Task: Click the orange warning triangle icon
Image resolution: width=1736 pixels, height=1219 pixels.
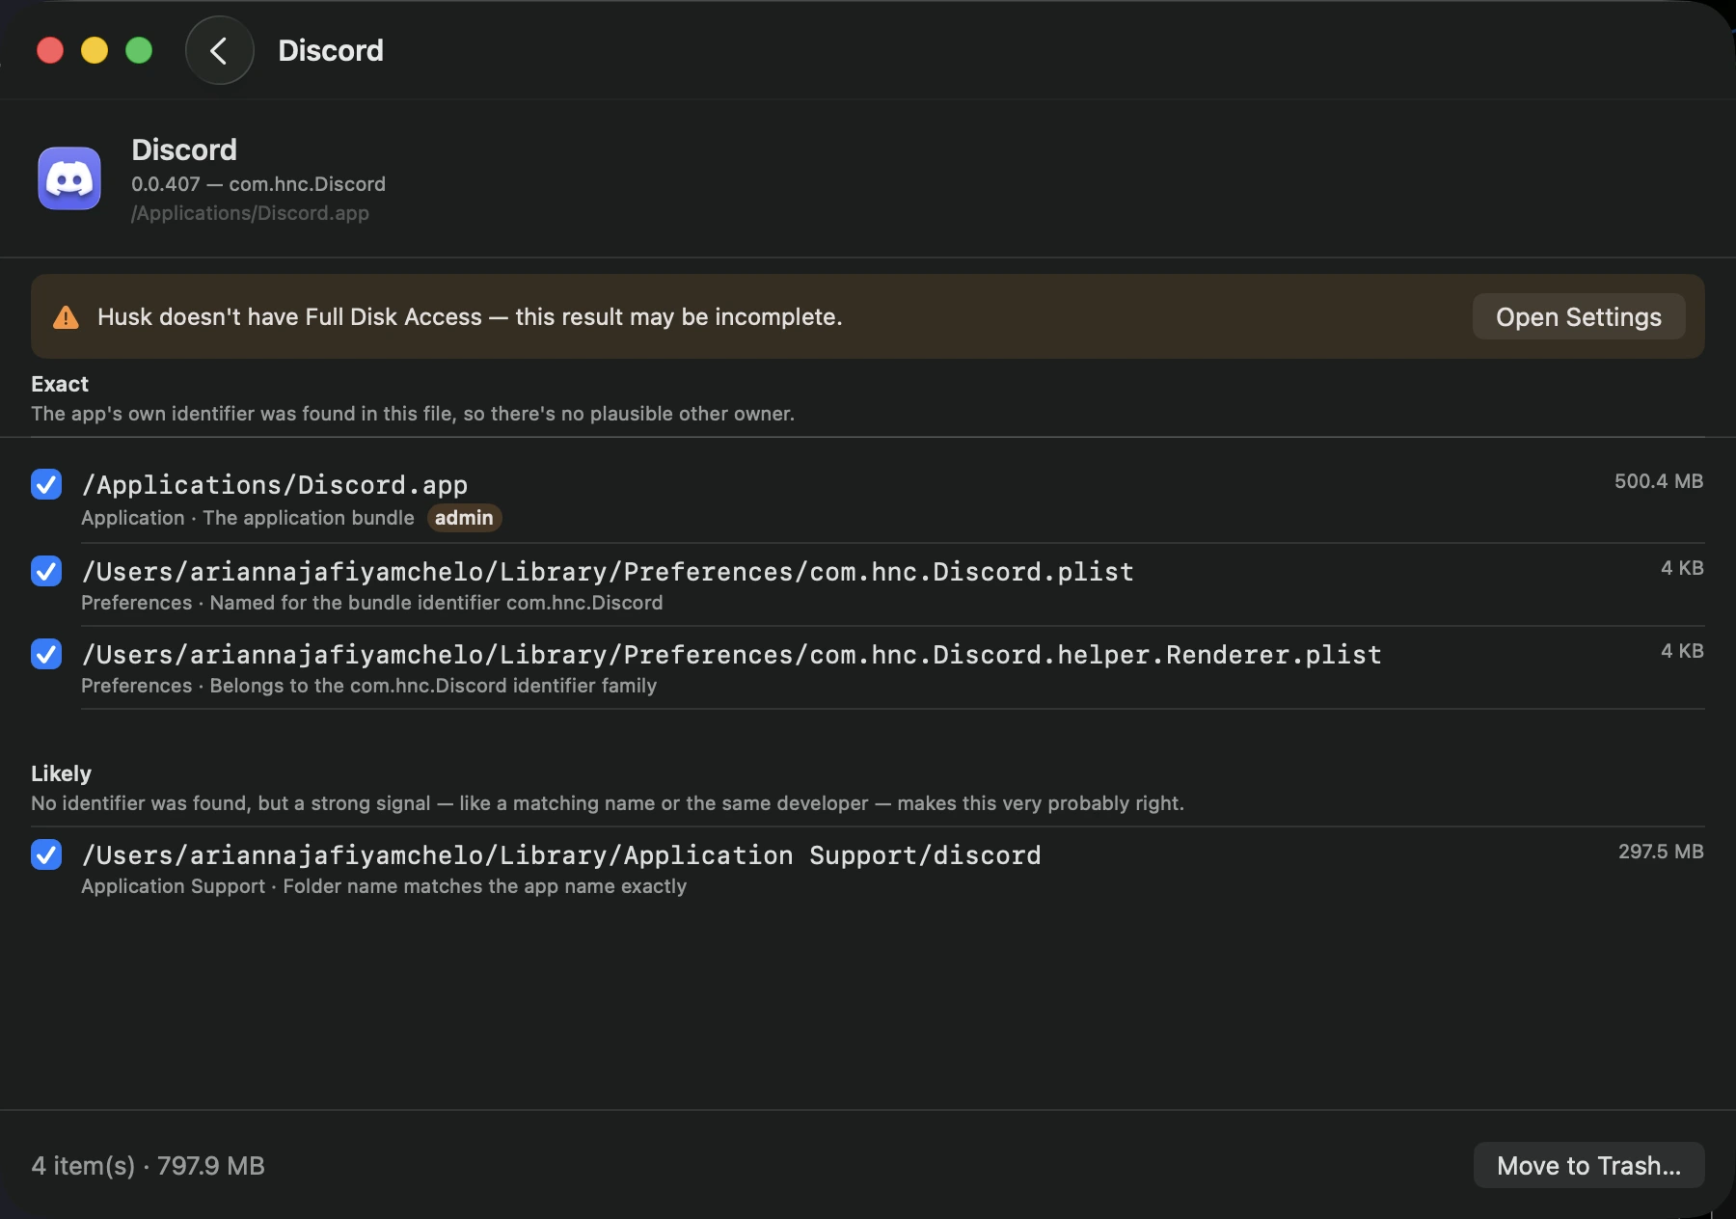Action: [66, 317]
